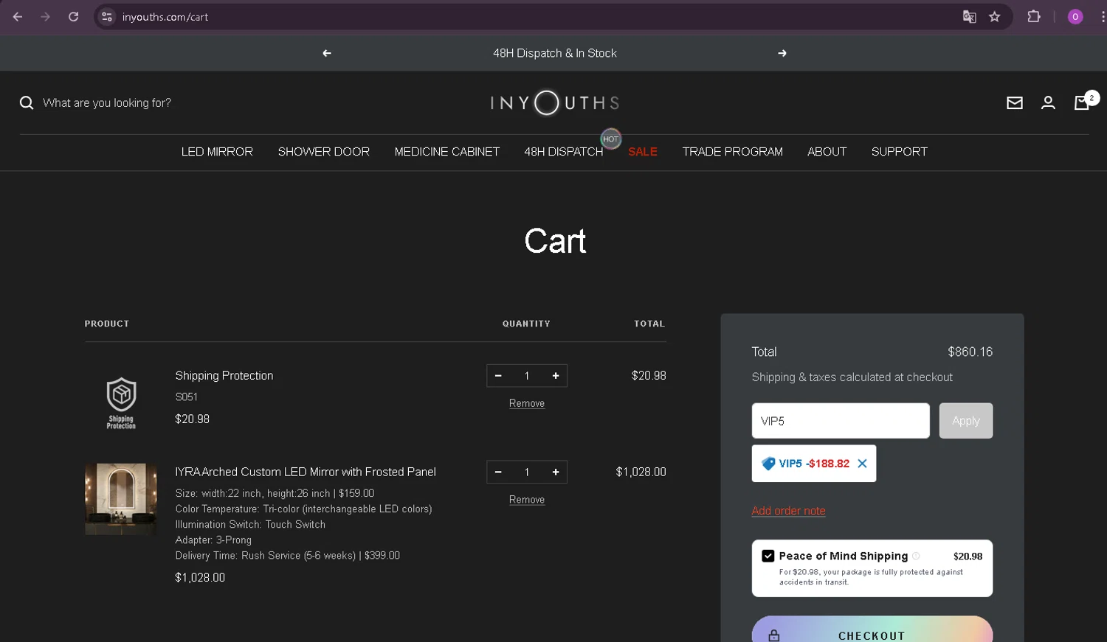
Task: Remove IYRA mirror from cart
Action: [527, 500]
